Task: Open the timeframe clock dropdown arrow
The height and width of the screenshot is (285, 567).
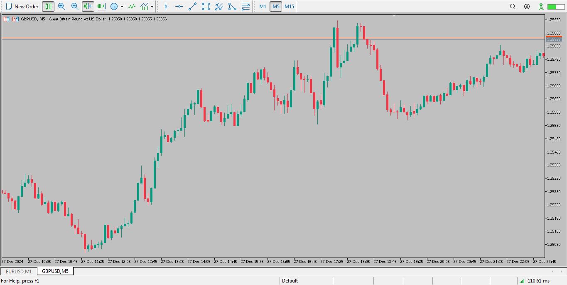Action: click(x=122, y=7)
